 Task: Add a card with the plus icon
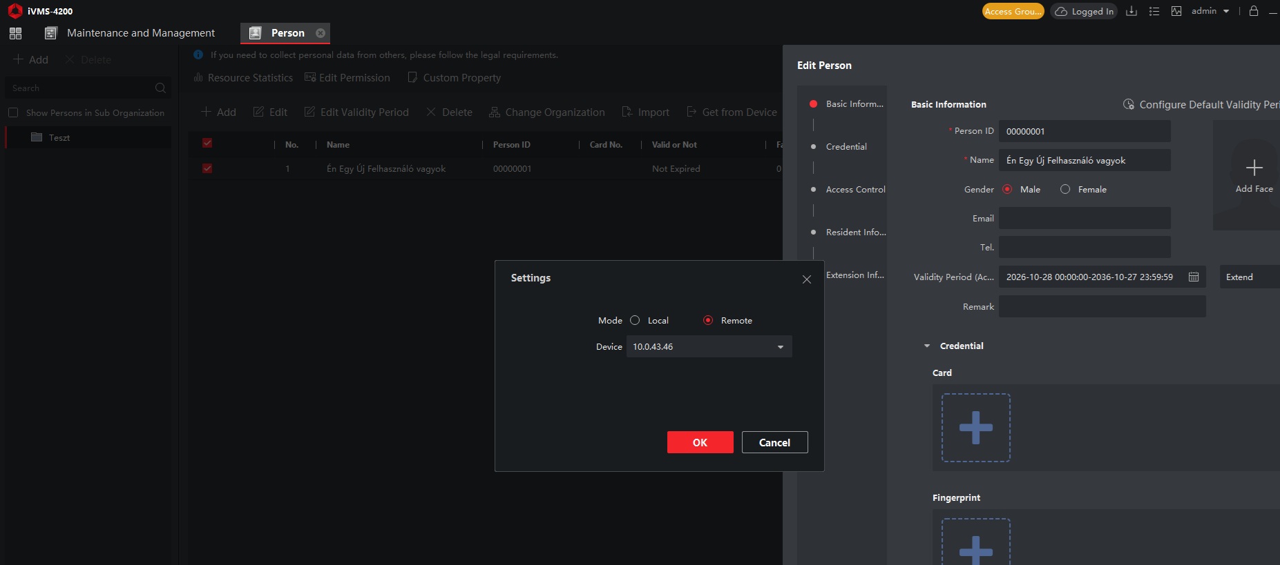pos(976,428)
